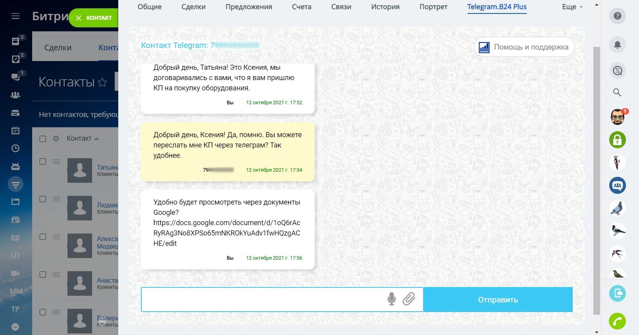Viewport: 639px width, 335px height.
Task: Open the bearded avatar chat with badge
Action: [618, 117]
